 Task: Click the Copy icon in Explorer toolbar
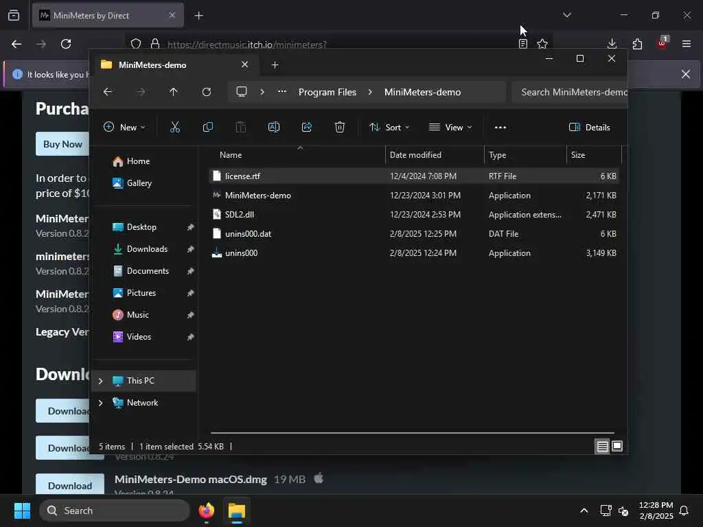(207, 127)
